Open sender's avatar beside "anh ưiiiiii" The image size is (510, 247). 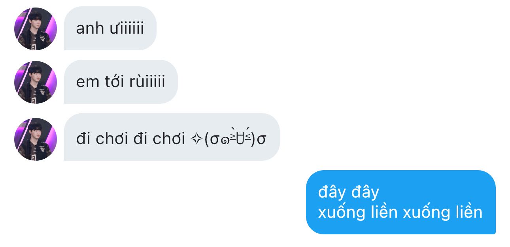point(36,28)
